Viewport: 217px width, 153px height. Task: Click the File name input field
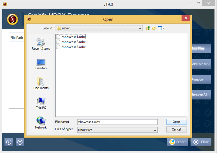point(117,122)
